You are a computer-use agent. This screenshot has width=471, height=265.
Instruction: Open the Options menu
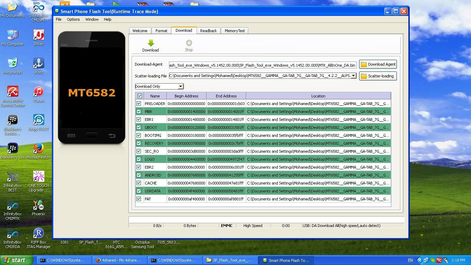pyautogui.click(x=73, y=19)
